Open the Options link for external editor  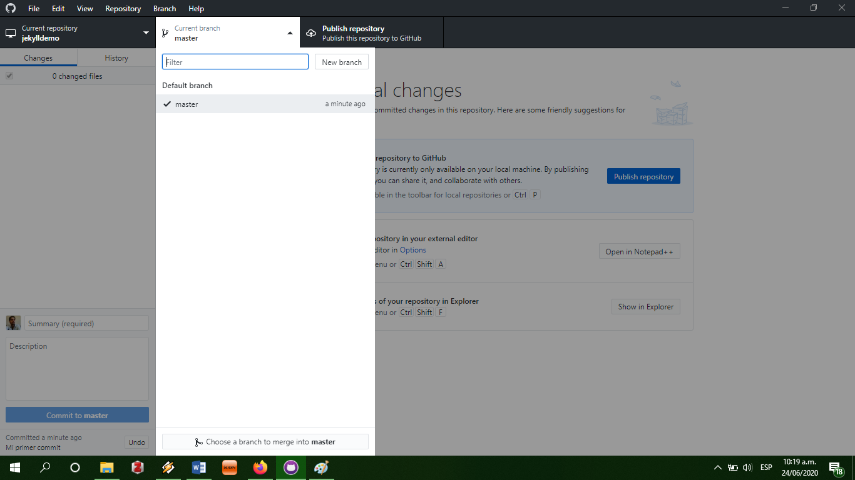tap(412, 249)
